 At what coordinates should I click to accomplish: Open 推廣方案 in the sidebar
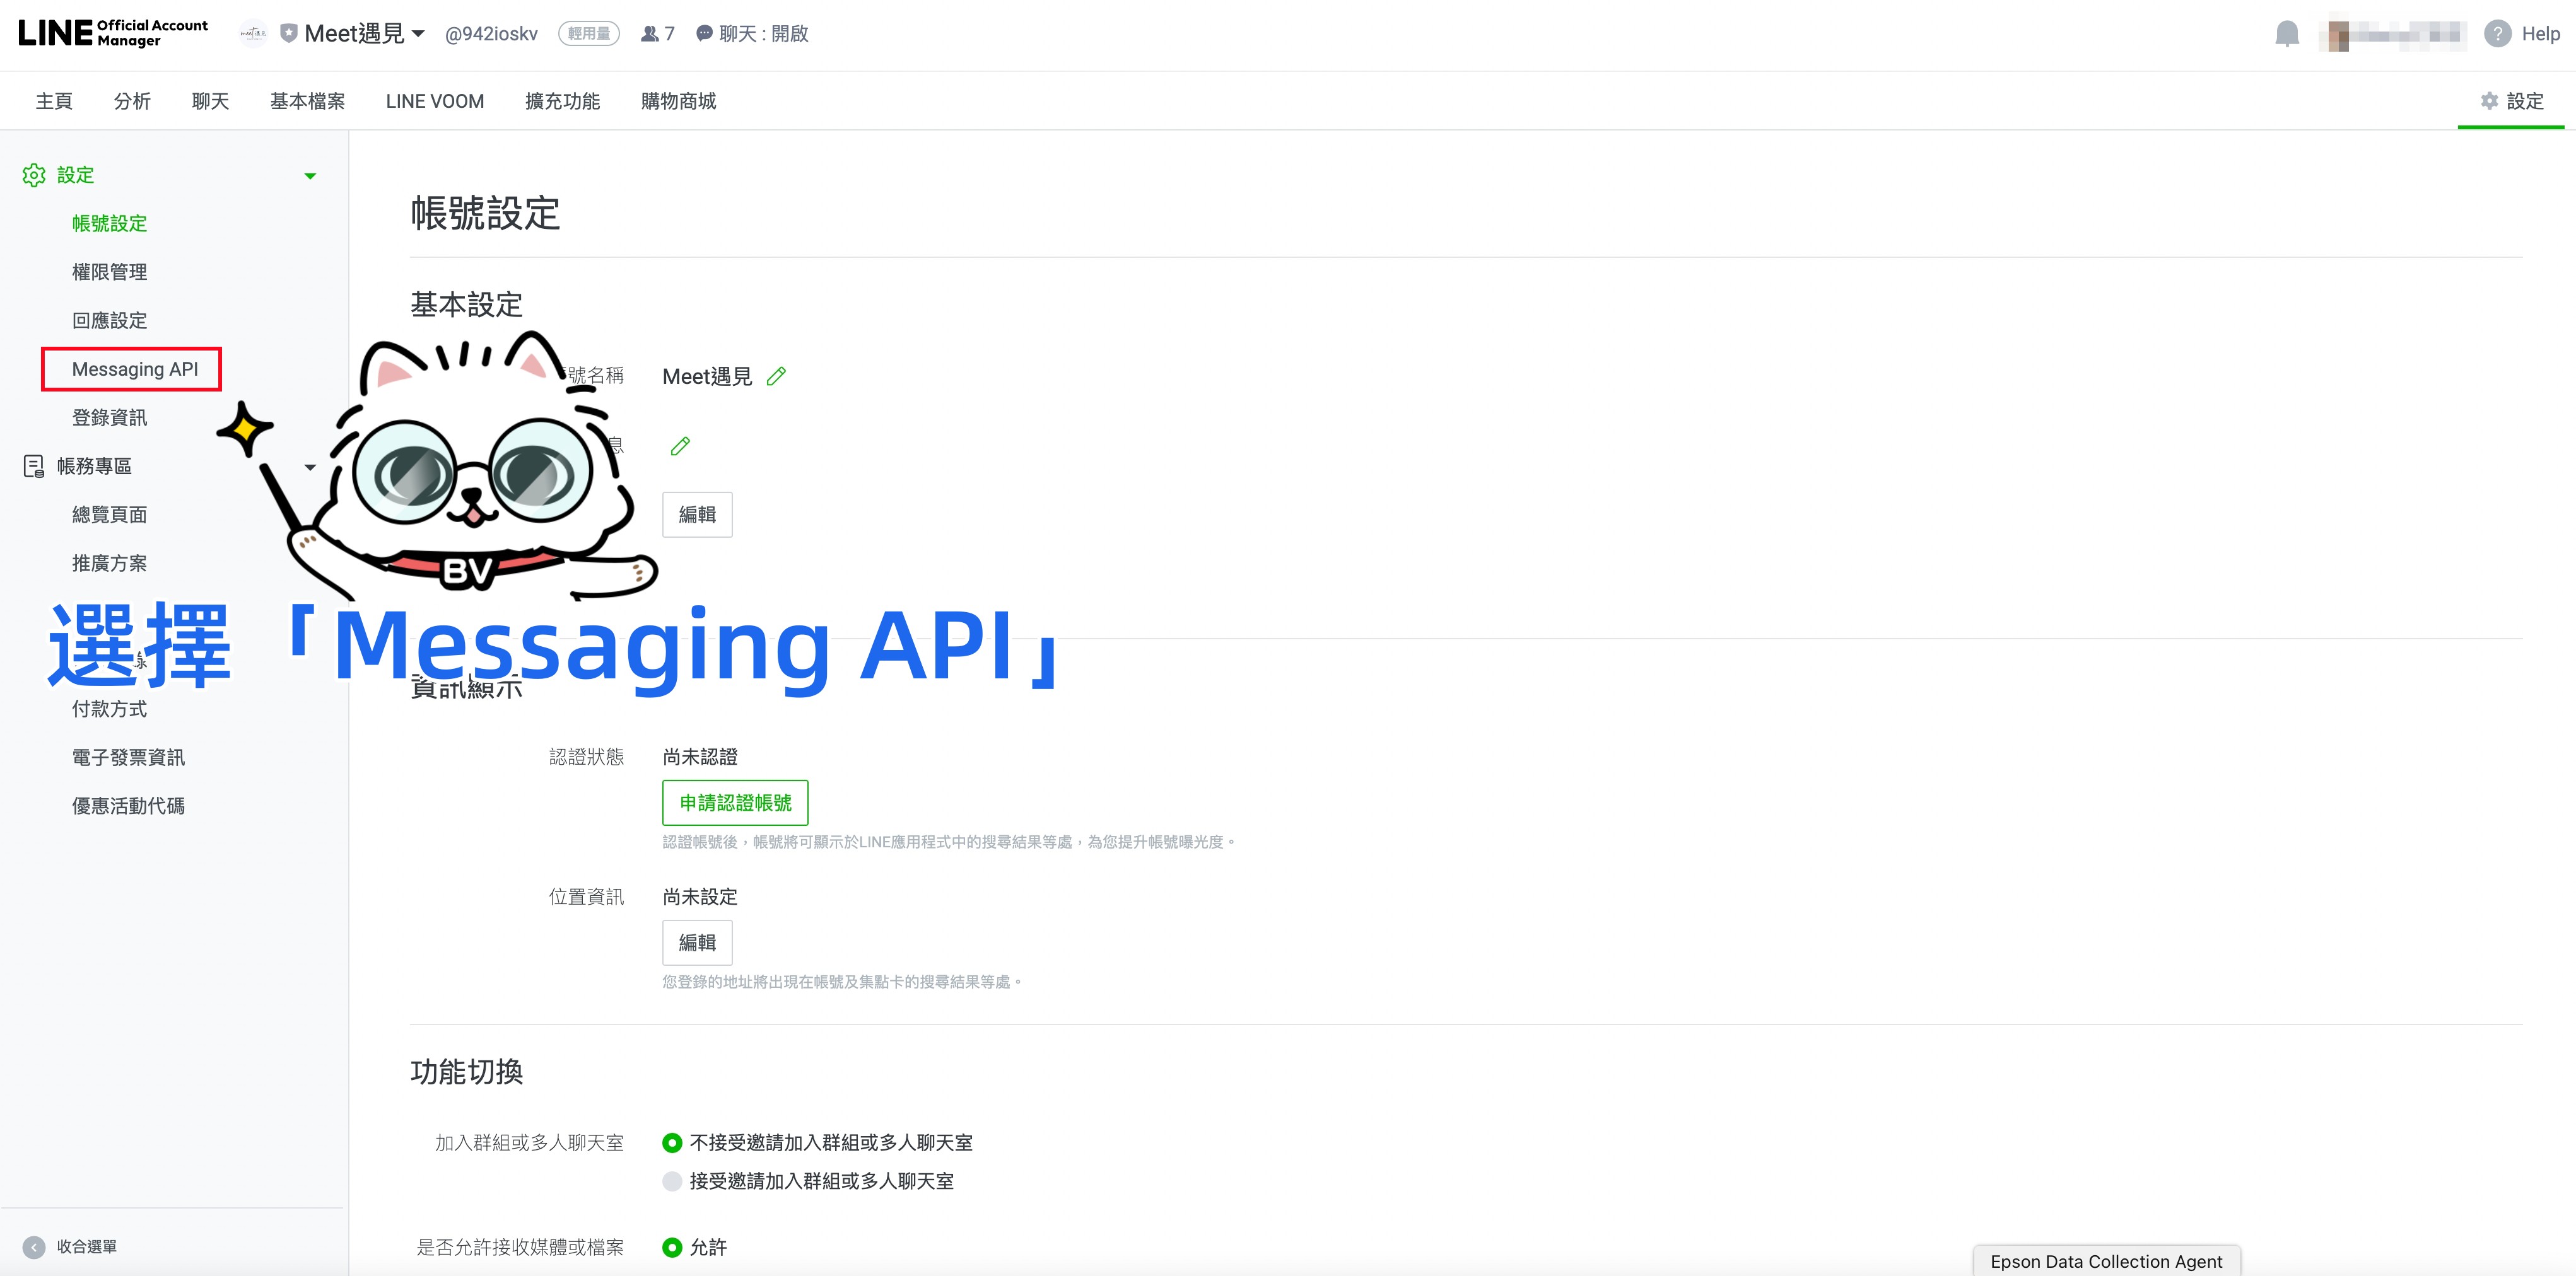[109, 564]
